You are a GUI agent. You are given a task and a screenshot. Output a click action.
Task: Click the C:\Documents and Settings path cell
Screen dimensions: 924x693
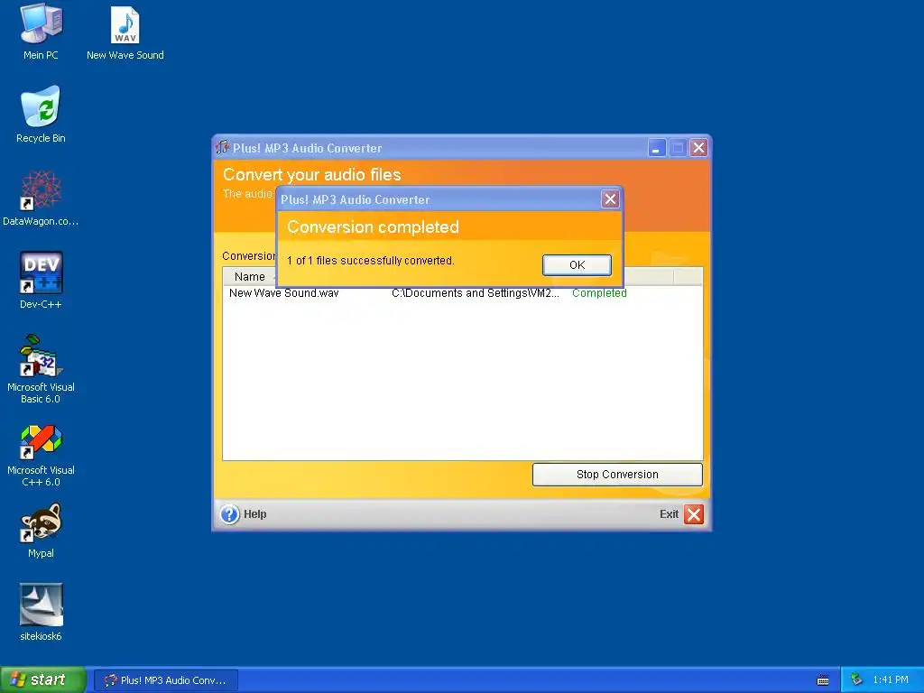pyautogui.click(x=475, y=293)
